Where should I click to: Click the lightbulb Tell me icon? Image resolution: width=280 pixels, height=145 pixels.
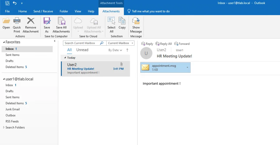pos(129,11)
